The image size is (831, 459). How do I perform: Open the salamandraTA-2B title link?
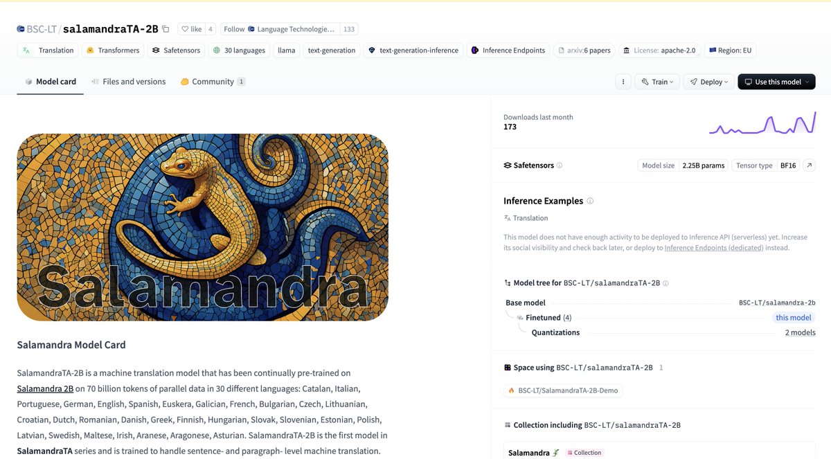point(110,29)
